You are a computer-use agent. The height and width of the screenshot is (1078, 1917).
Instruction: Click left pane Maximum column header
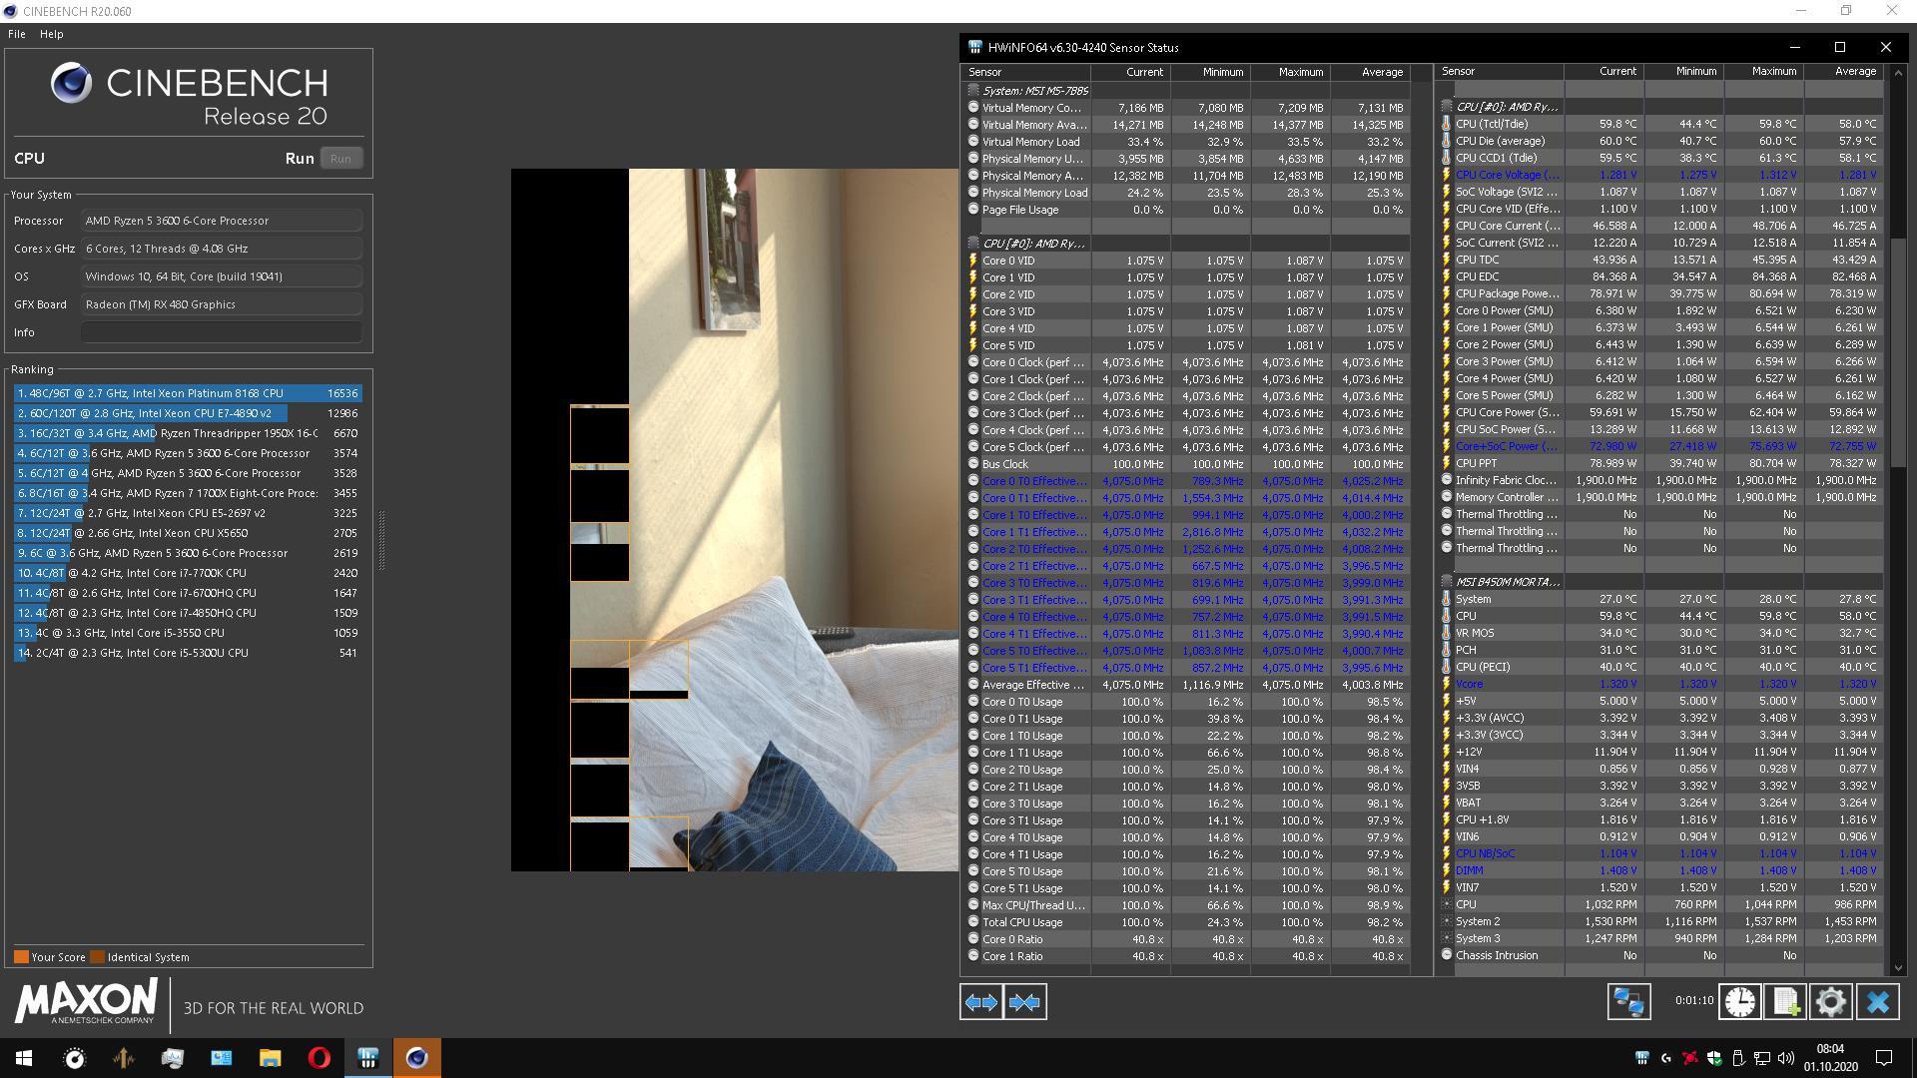click(1290, 72)
